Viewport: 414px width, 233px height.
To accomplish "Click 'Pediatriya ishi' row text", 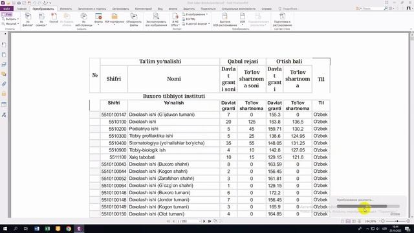I will tap(144, 129).
